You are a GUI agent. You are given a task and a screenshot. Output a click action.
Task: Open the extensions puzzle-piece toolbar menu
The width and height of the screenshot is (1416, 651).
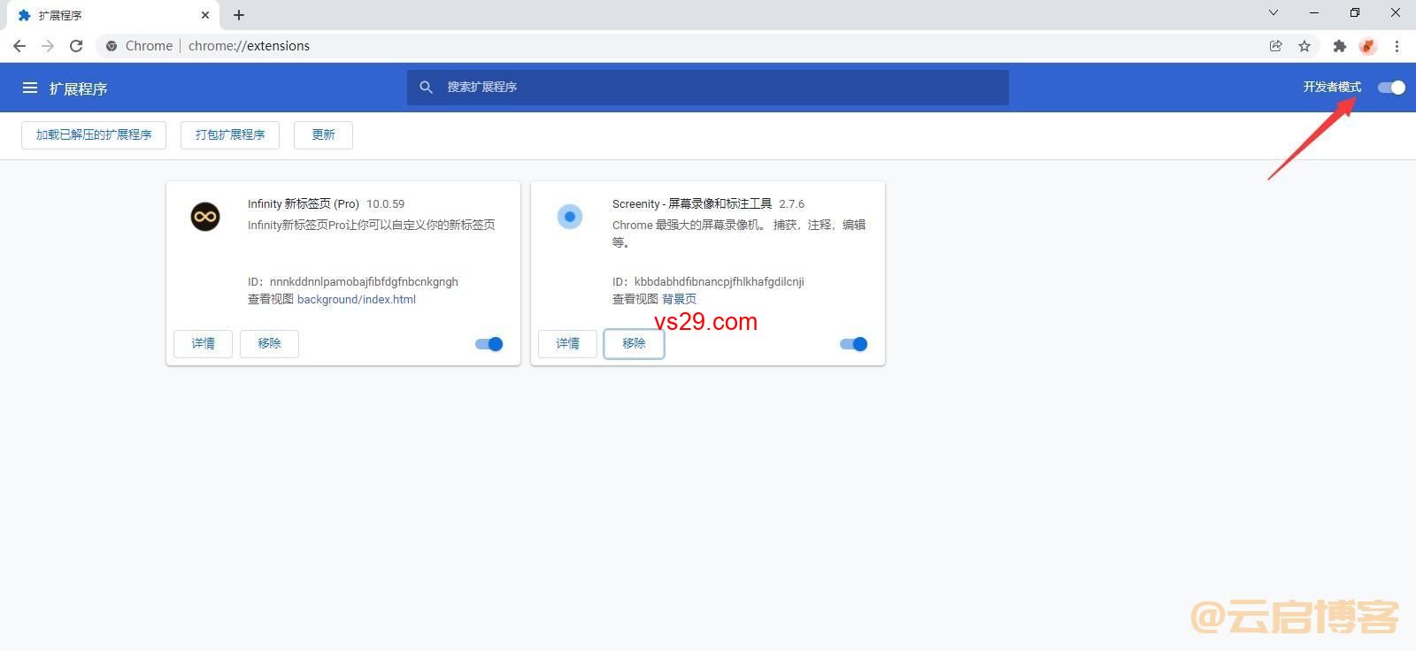pyautogui.click(x=1340, y=46)
